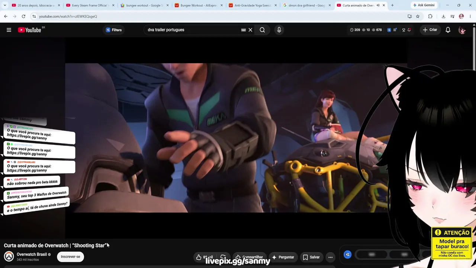Screen dimensions: 476x268
Task: Open the list icon with blue dot
Action: [x=395, y=30]
